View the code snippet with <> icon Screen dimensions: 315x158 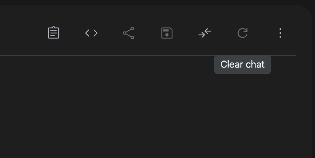tap(91, 33)
